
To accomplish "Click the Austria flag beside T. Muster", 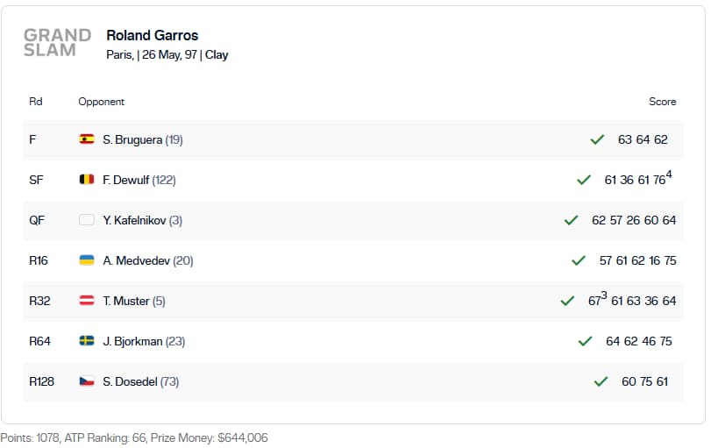I will (x=87, y=301).
